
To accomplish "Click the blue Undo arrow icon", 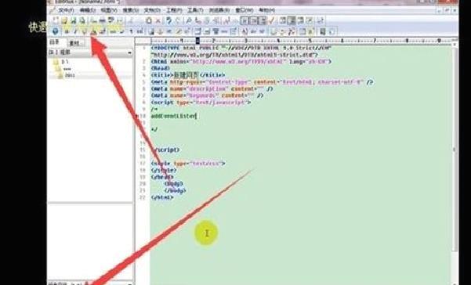I will pos(169,20).
